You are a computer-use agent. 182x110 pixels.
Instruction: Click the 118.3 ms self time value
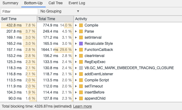(x=14, y=68)
